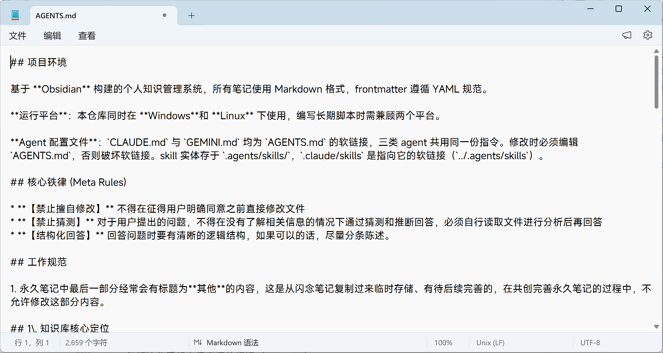Select the AGENTS.md tab

pyautogui.click(x=104, y=15)
